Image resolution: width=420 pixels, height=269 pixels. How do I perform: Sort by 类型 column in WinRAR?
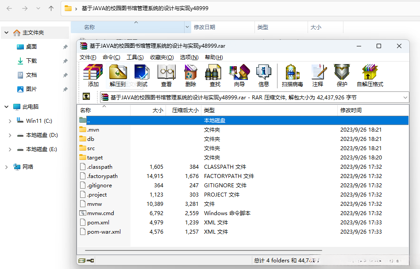tap(269, 110)
